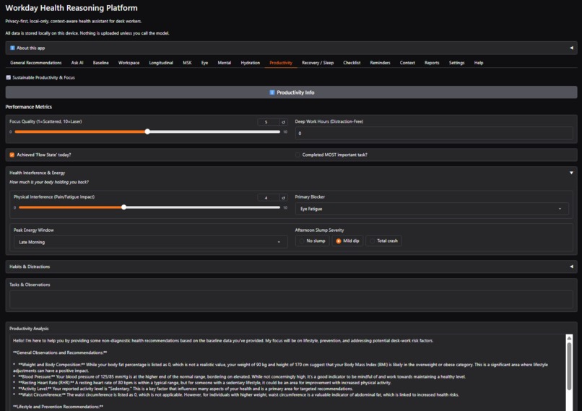The image size is (582, 411).
Task: Click the Productivity Analysis label
Action: click(29, 329)
